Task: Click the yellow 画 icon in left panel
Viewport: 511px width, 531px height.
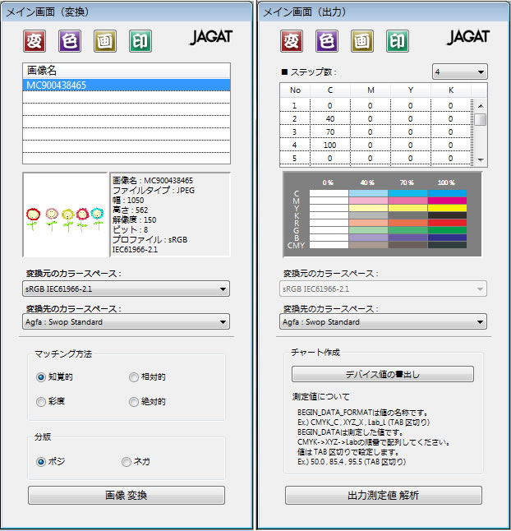Action: pos(105,40)
